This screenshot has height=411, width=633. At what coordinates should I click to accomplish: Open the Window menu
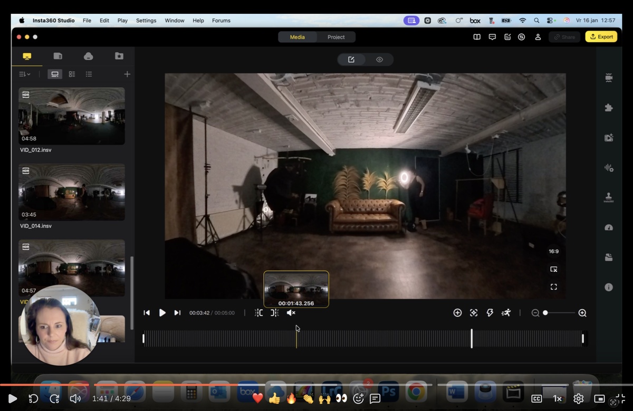[x=175, y=21]
